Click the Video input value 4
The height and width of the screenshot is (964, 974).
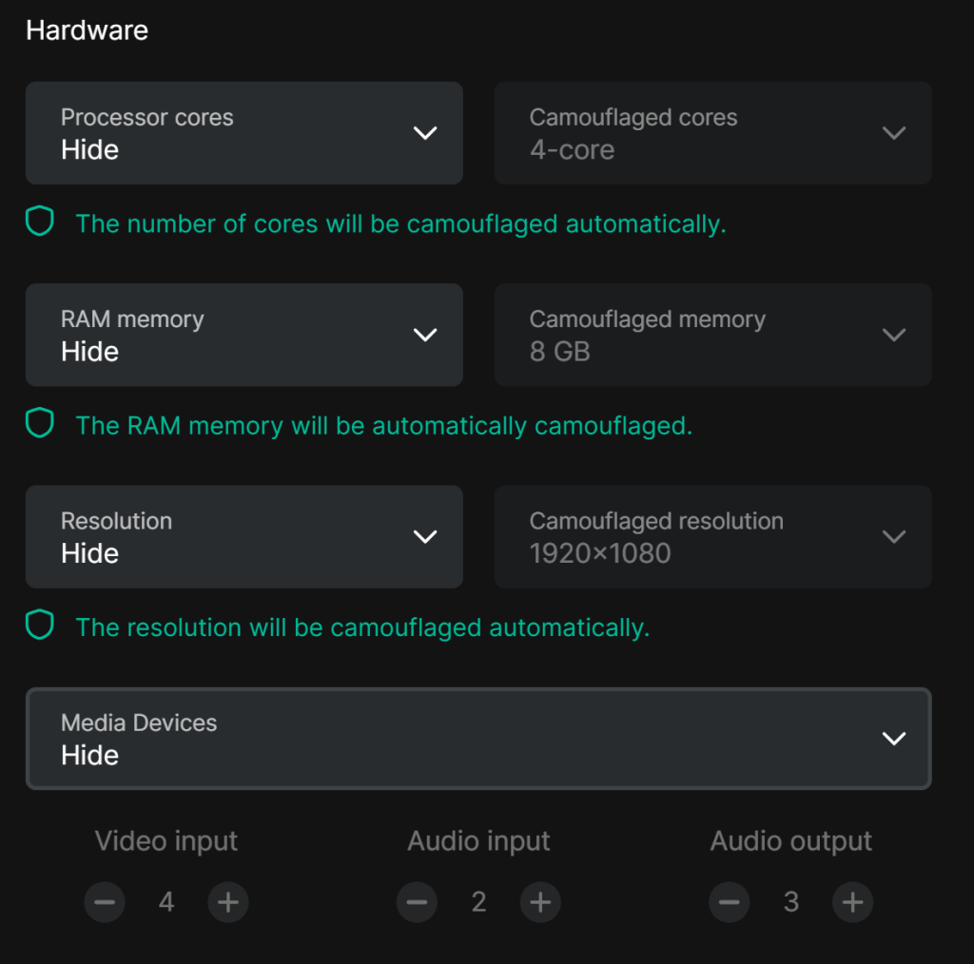coord(166,902)
